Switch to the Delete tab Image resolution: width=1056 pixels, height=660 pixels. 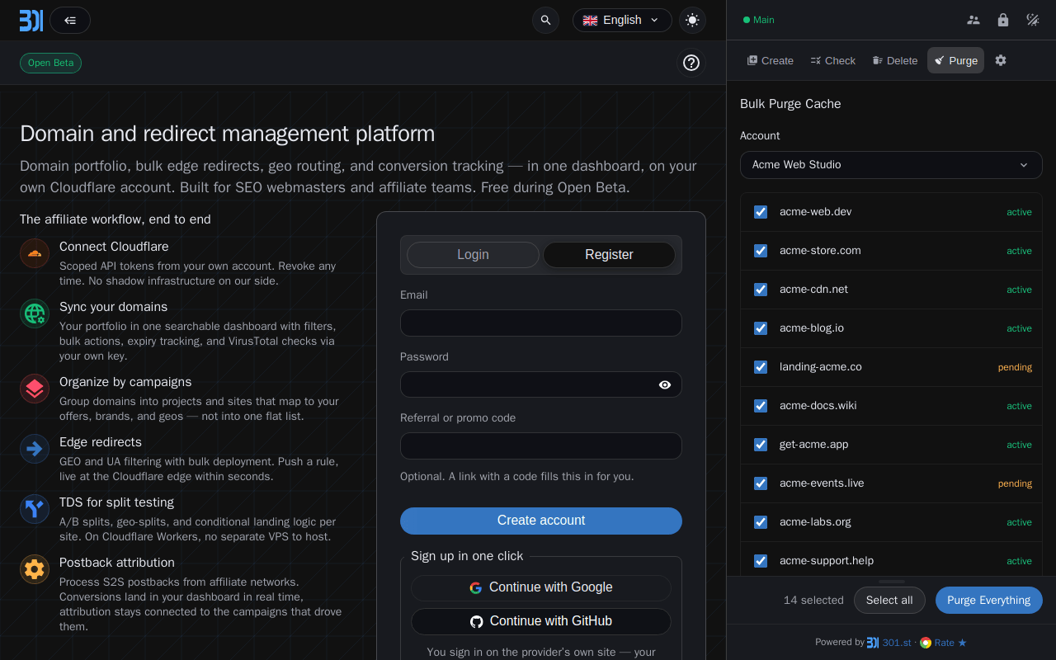895,60
